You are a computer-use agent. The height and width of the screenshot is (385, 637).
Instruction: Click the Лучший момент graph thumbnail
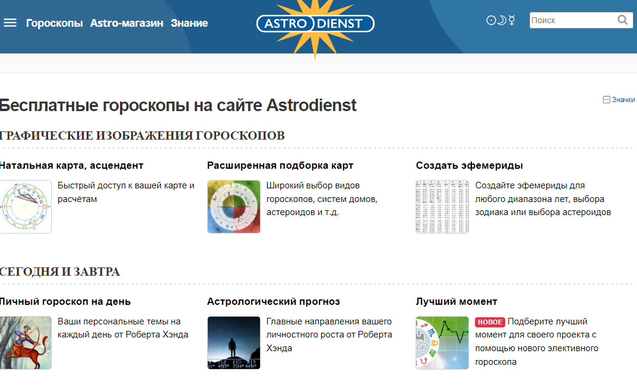coord(442,343)
